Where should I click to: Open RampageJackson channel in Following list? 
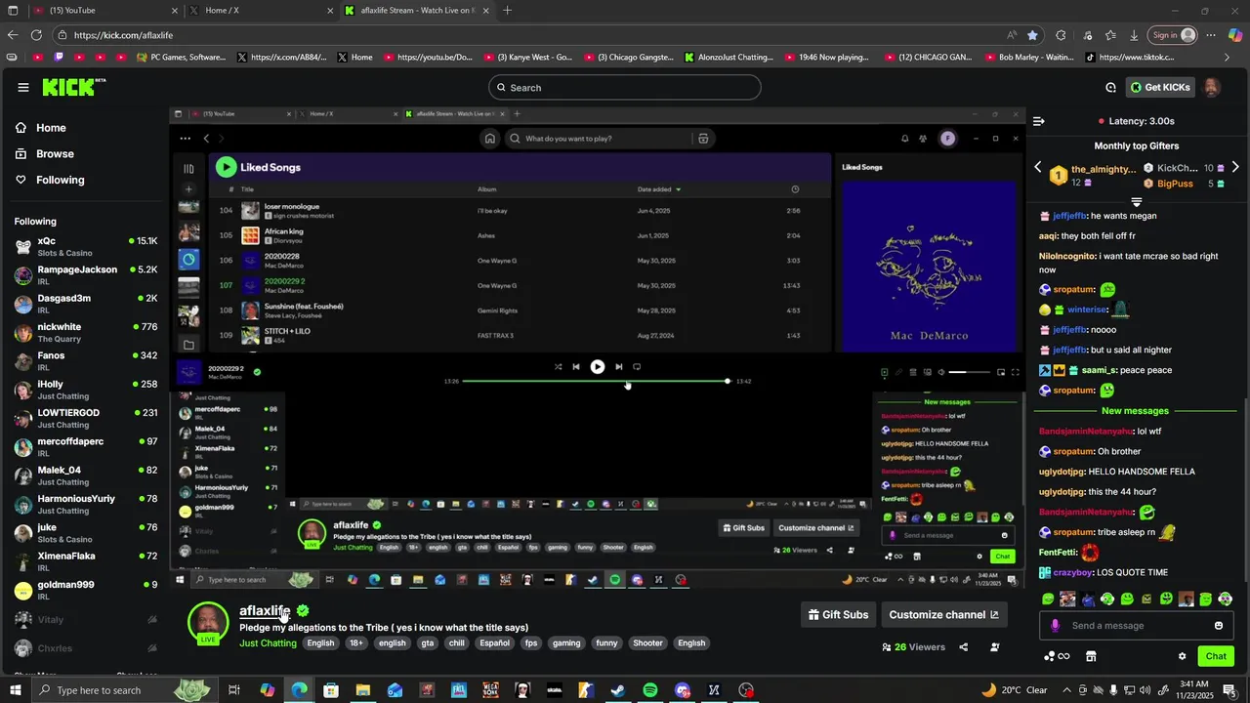coord(86,275)
